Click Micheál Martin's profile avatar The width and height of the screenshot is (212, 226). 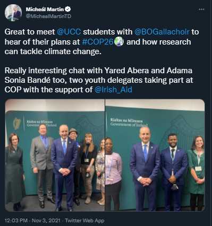[x=13, y=13]
